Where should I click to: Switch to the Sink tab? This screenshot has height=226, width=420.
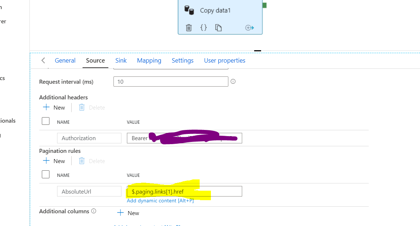pos(121,60)
